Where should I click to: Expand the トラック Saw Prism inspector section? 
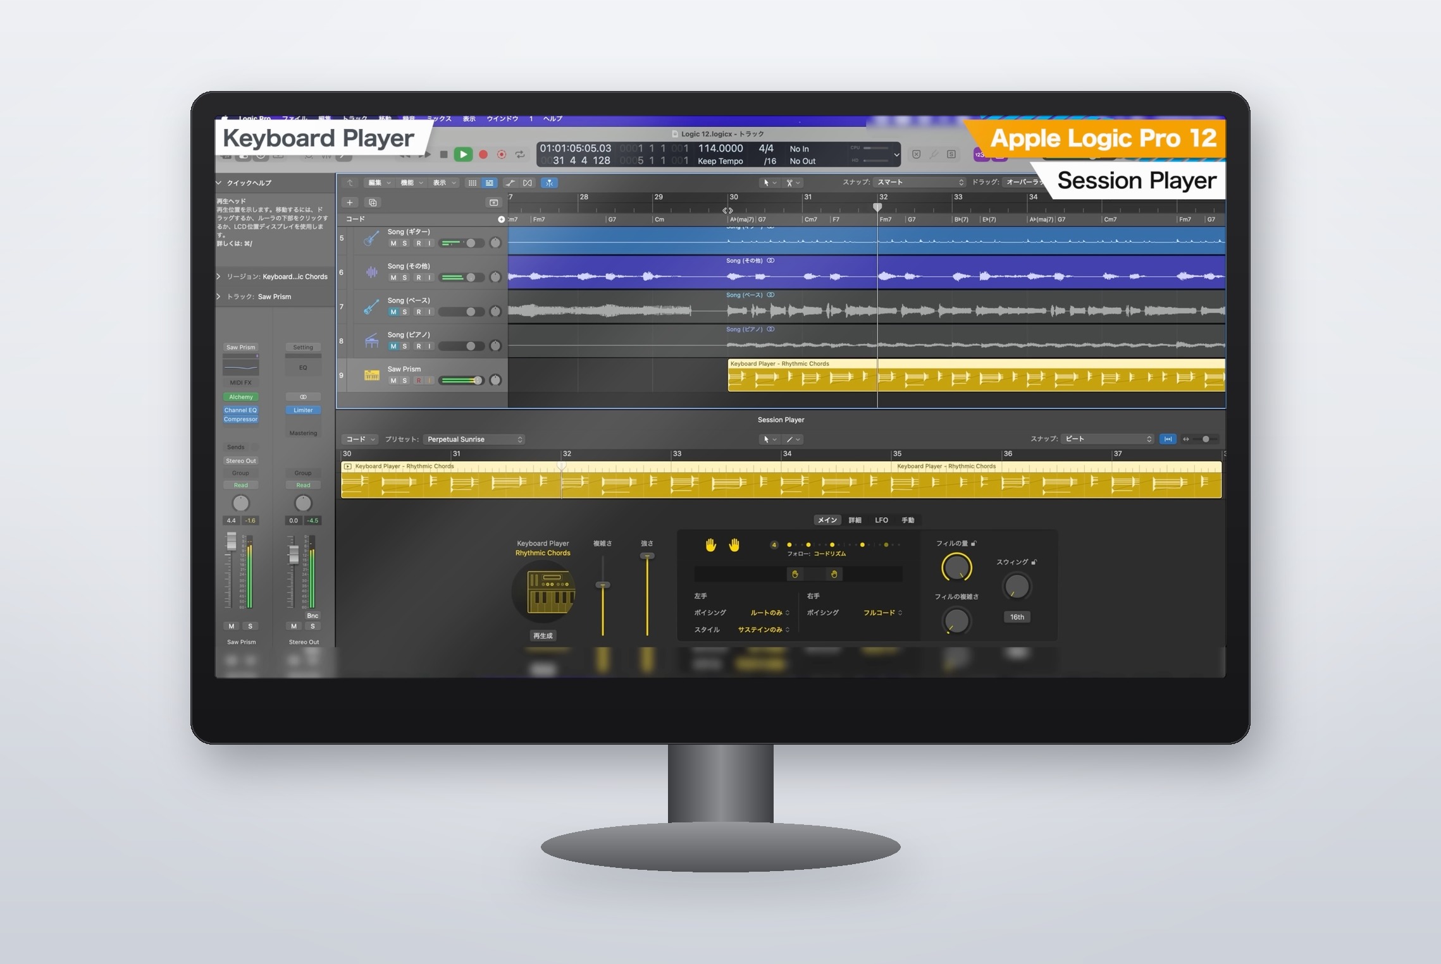pos(219,296)
